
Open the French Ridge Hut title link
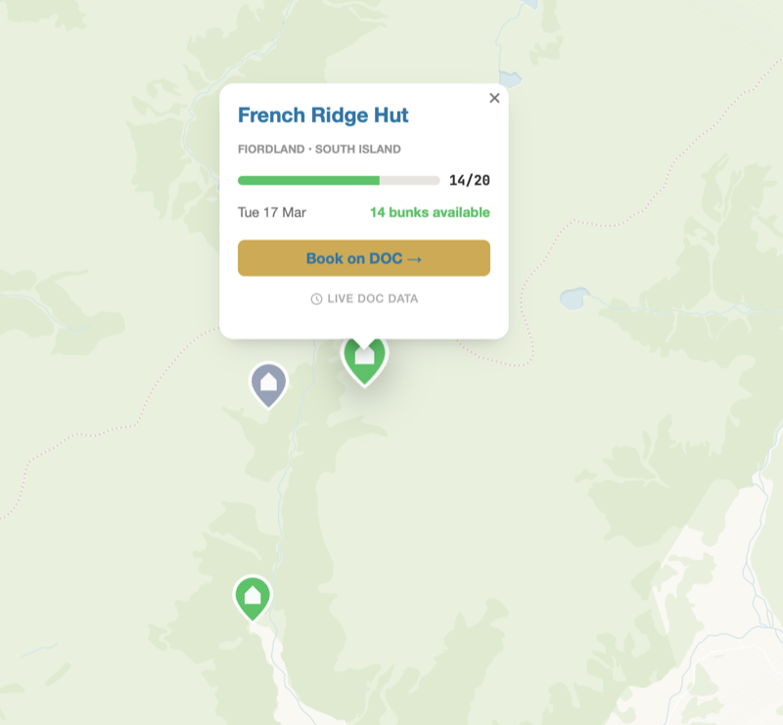tap(323, 115)
